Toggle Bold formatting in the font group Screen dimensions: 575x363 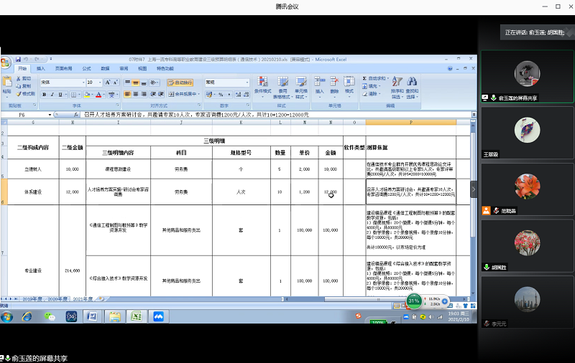pos(44,94)
